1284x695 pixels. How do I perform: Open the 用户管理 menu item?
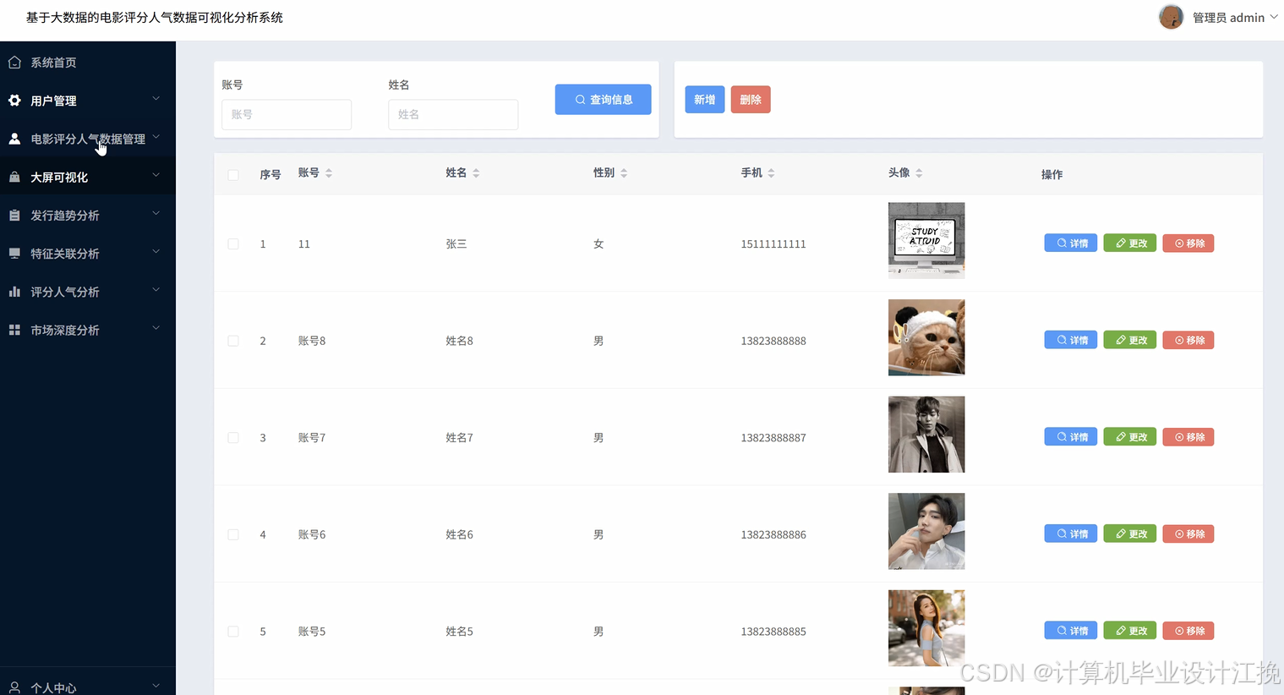coord(88,101)
